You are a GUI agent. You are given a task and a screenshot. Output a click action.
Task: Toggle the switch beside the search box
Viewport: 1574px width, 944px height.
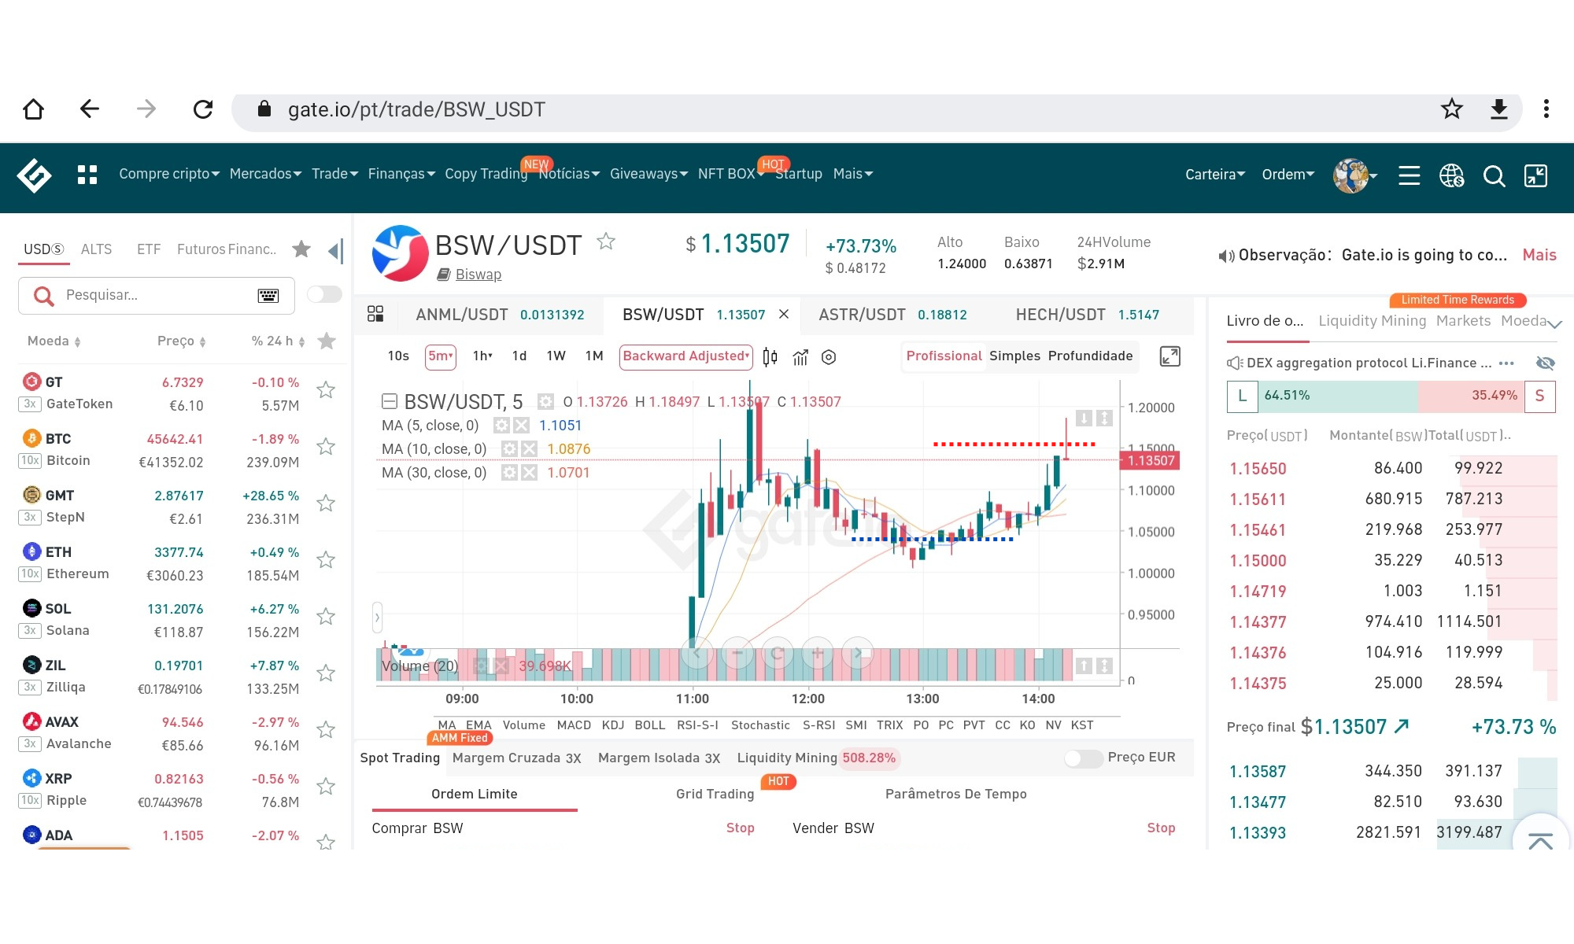(324, 294)
